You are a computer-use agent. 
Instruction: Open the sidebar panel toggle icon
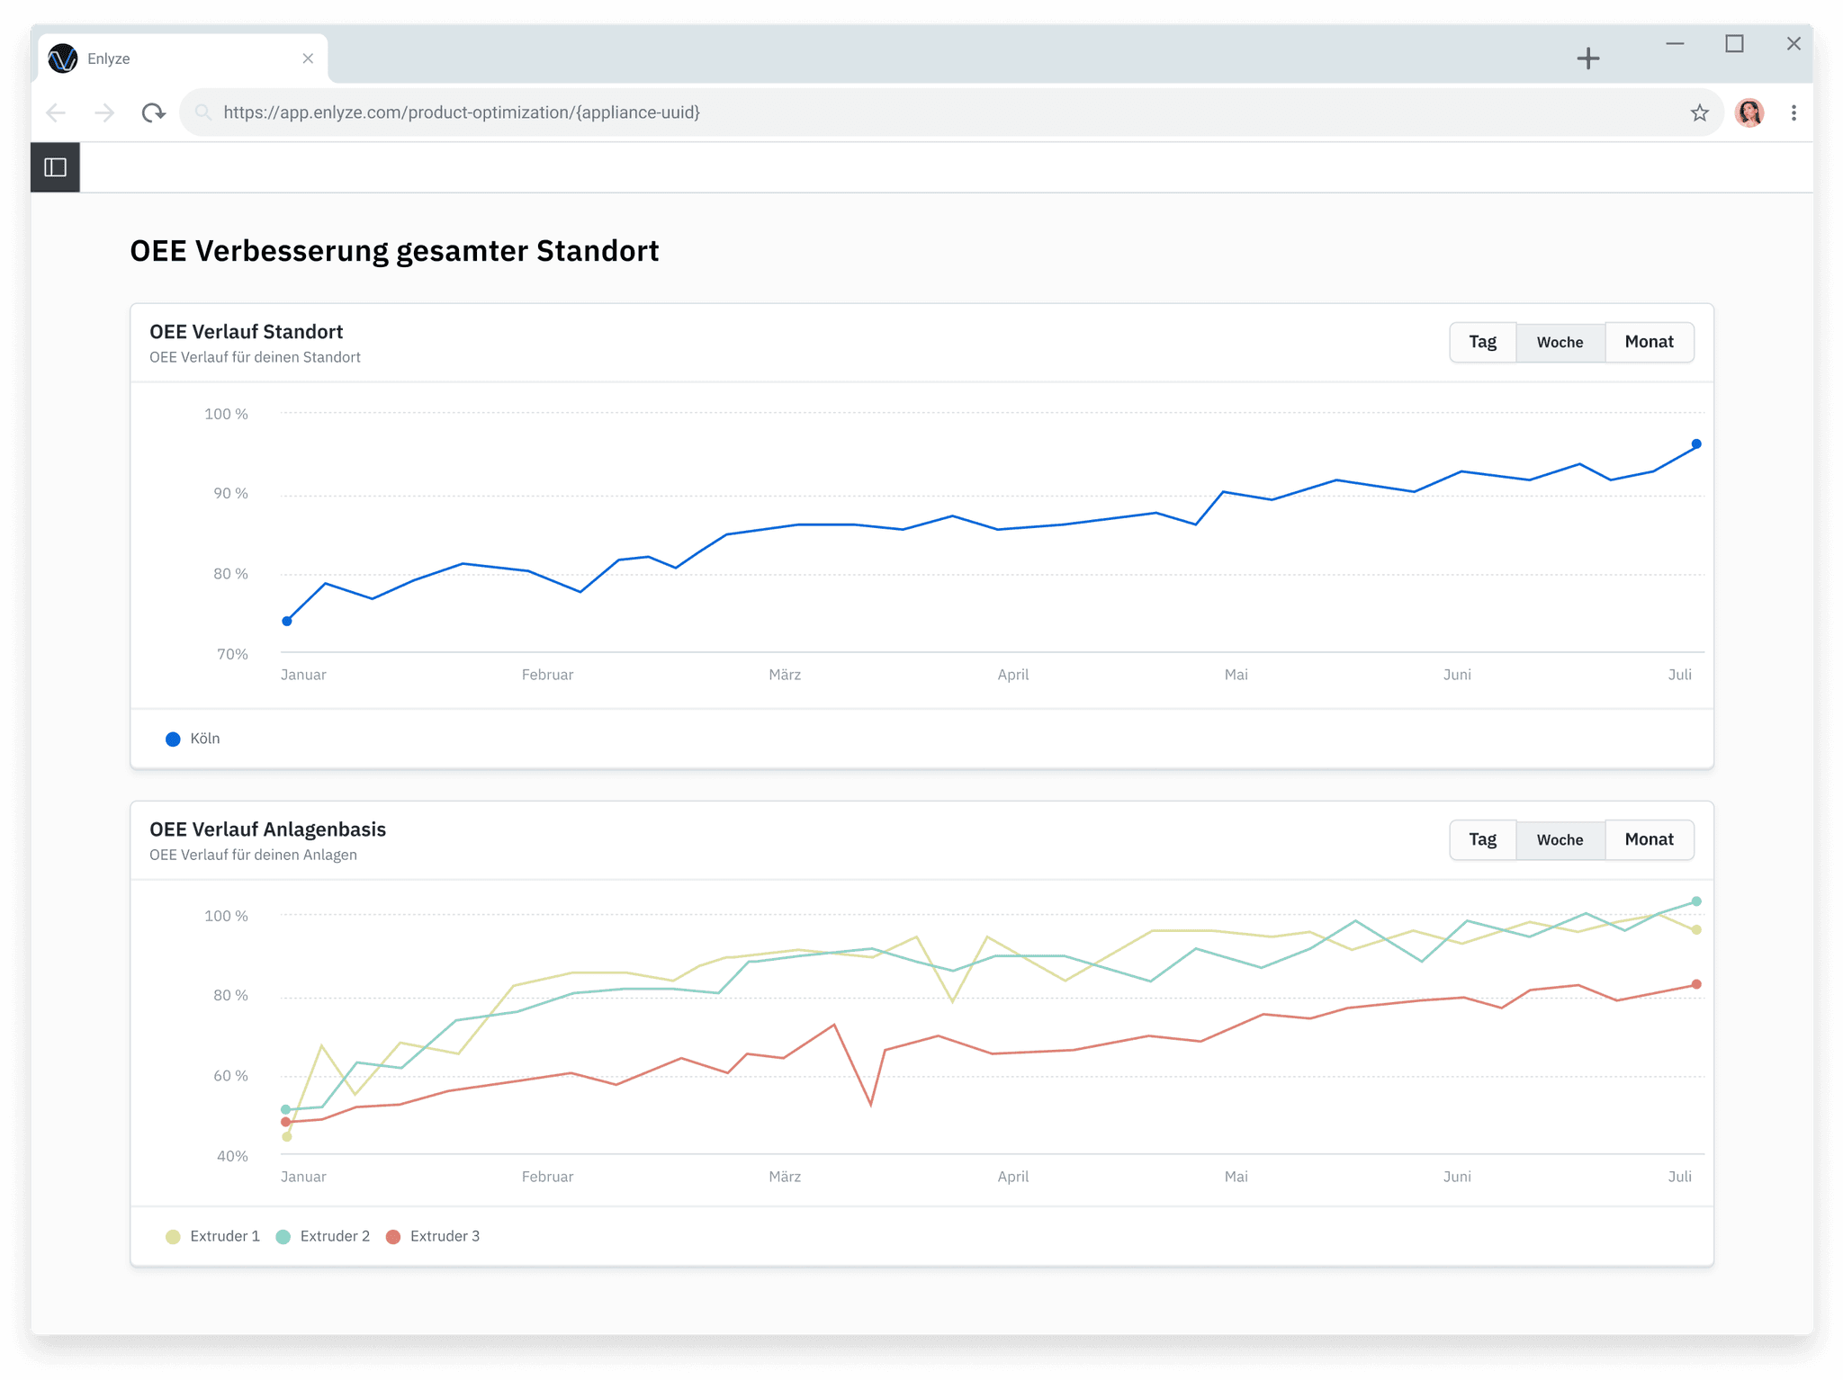[x=56, y=166]
